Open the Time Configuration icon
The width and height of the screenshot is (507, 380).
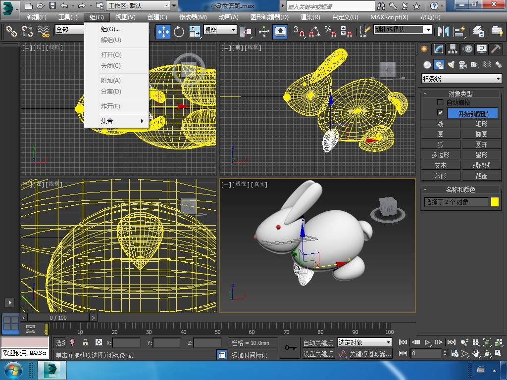(455, 354)
